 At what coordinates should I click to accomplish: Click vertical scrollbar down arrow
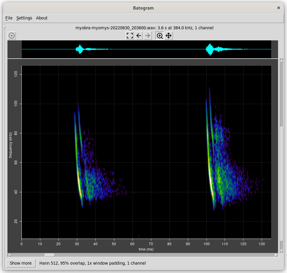click(281, 251)
